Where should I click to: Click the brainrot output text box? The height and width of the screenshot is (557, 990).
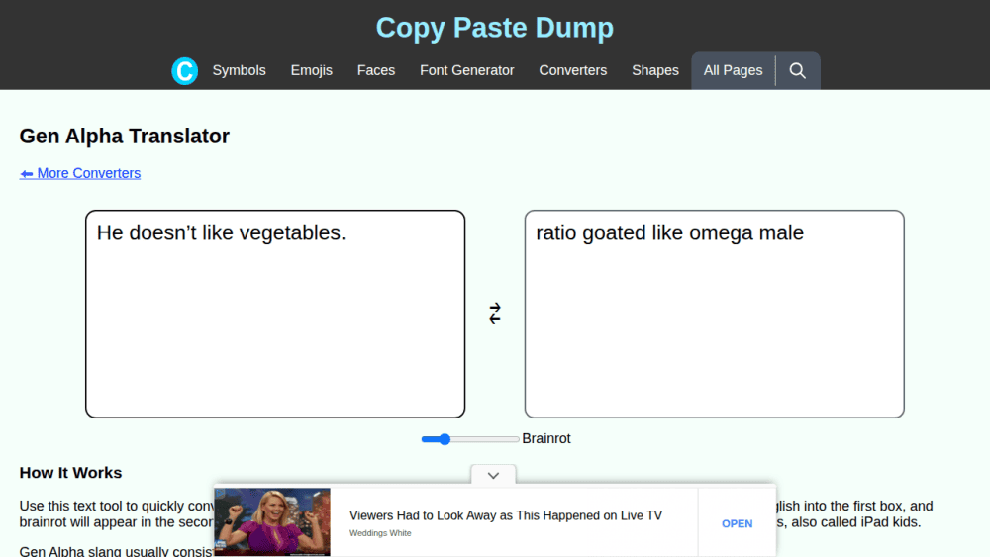pyautogui.click(x=714, y=315)
